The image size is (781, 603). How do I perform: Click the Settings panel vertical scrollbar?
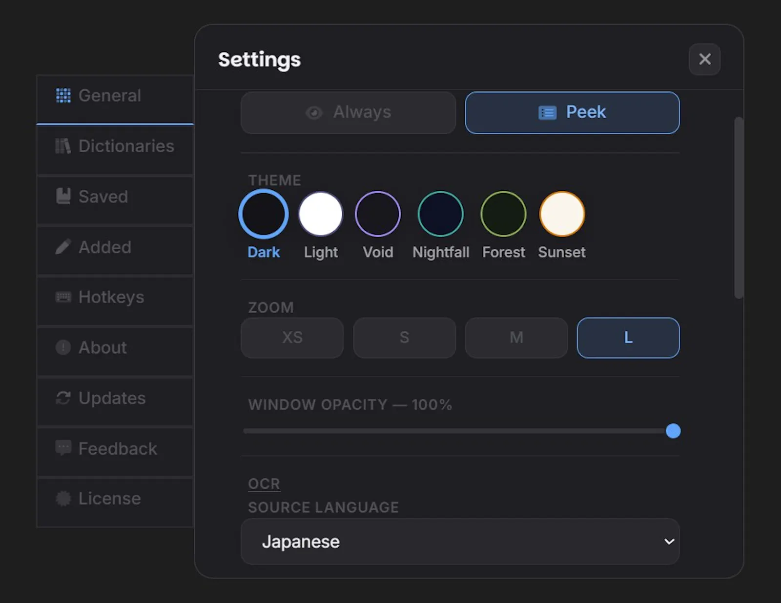click(739, 207)
